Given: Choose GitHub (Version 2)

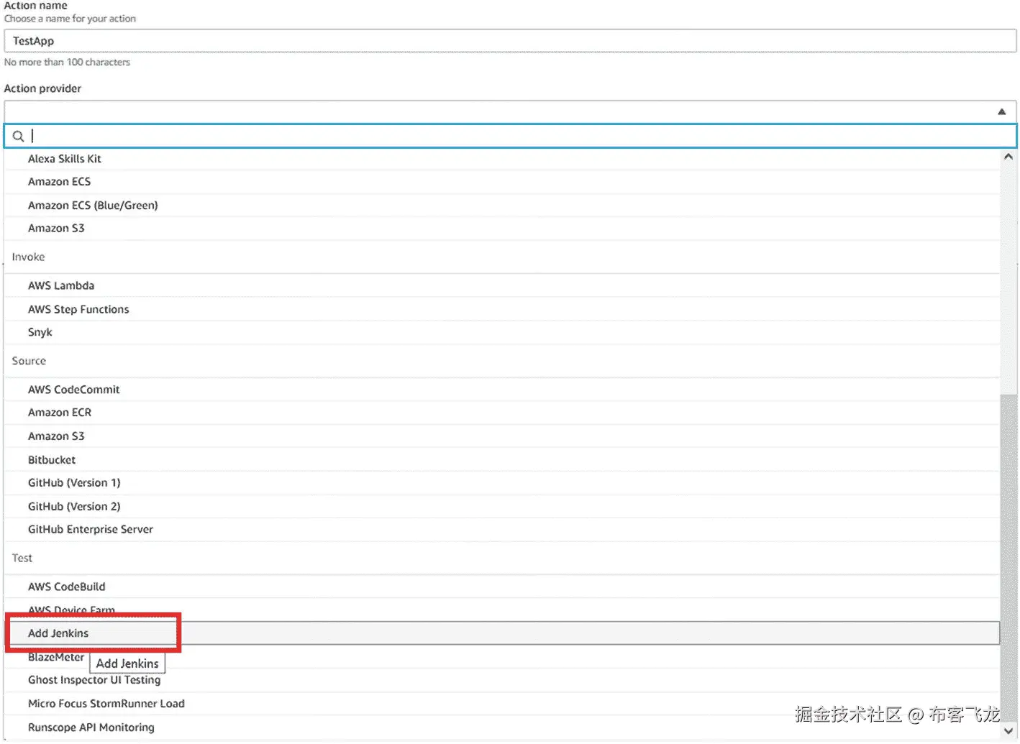Looking at the screenshot, I should [x=501, y=506].
